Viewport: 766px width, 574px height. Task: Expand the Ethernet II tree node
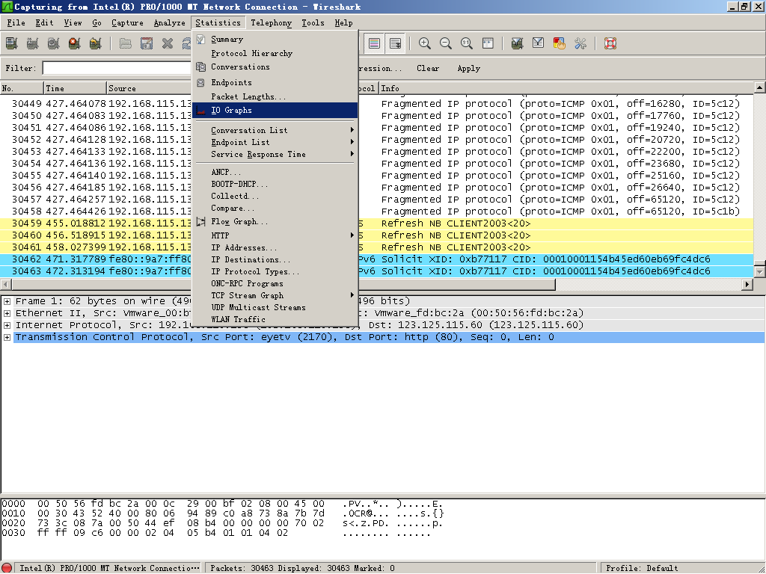coord(7,313)
